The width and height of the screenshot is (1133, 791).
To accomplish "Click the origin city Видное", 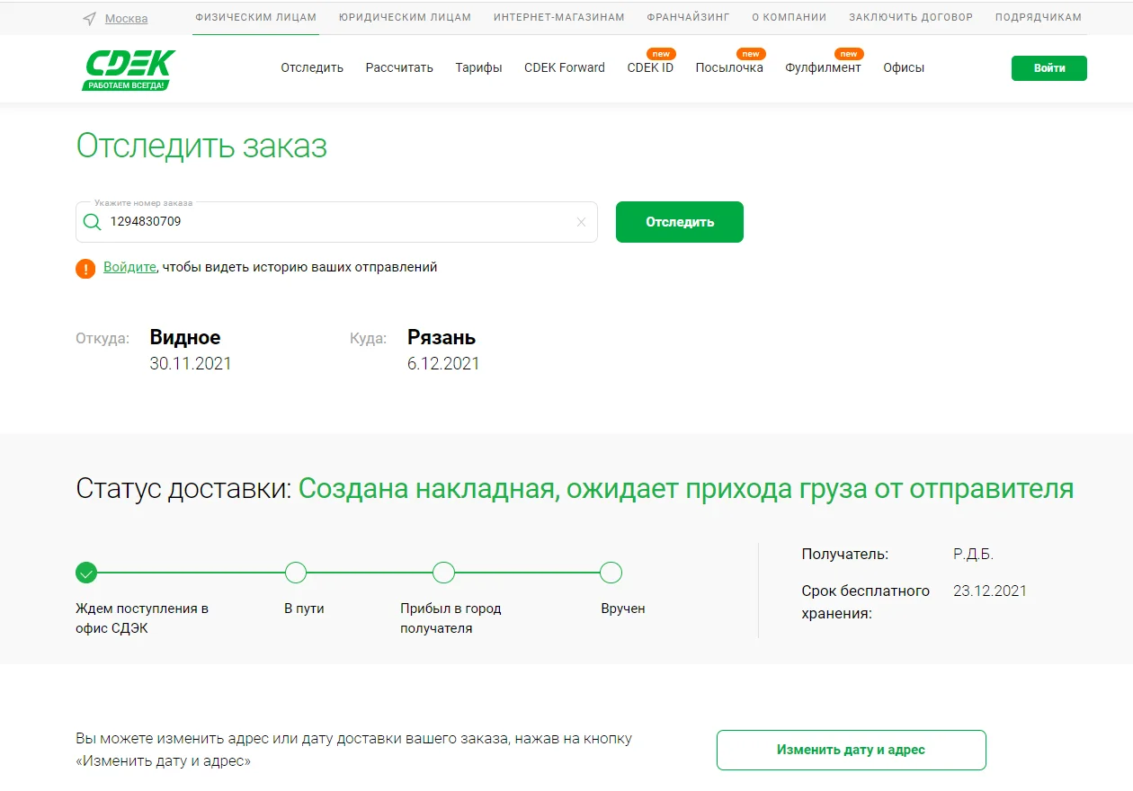I will click(185, 338).
